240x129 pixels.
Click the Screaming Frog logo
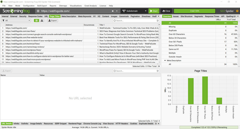click(x=16, y=11)
